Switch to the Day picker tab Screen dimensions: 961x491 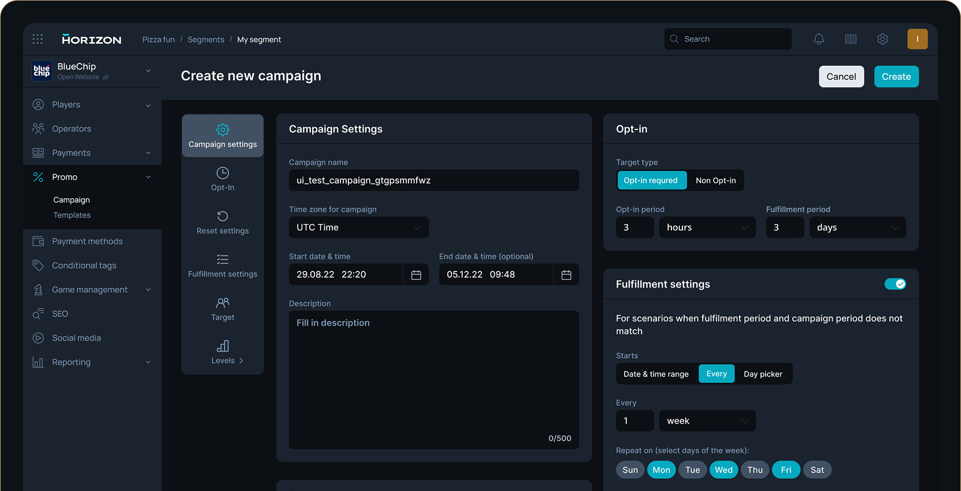coord(763,374)
